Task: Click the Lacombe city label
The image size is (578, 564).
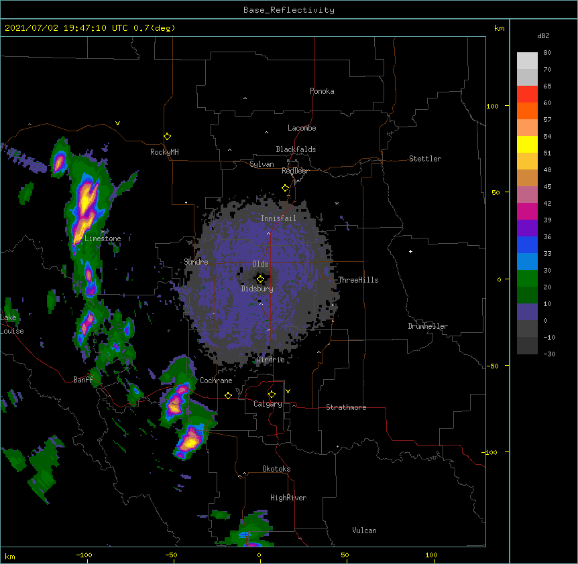Action: [x=302, y=128]
